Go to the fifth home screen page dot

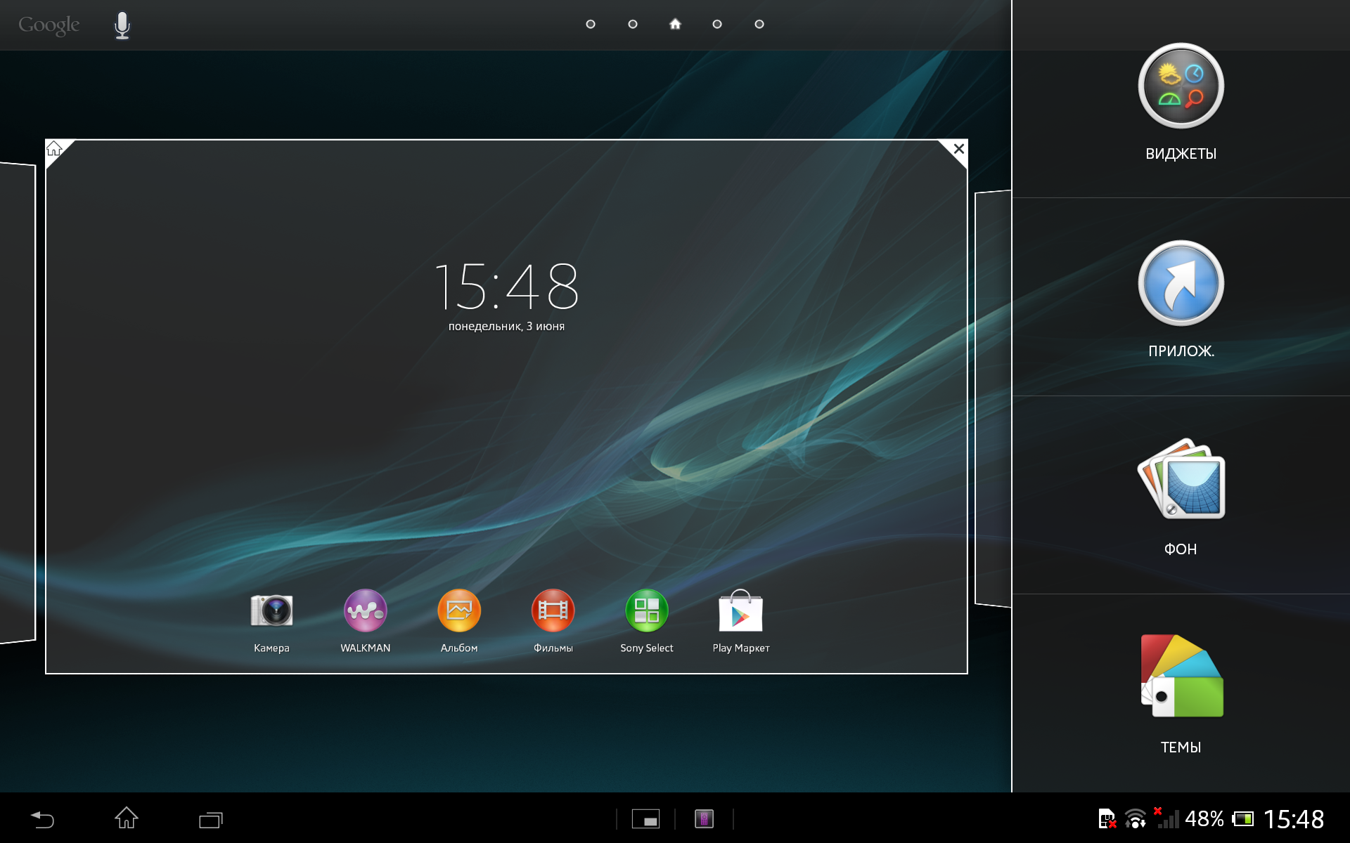coord(759,24)
